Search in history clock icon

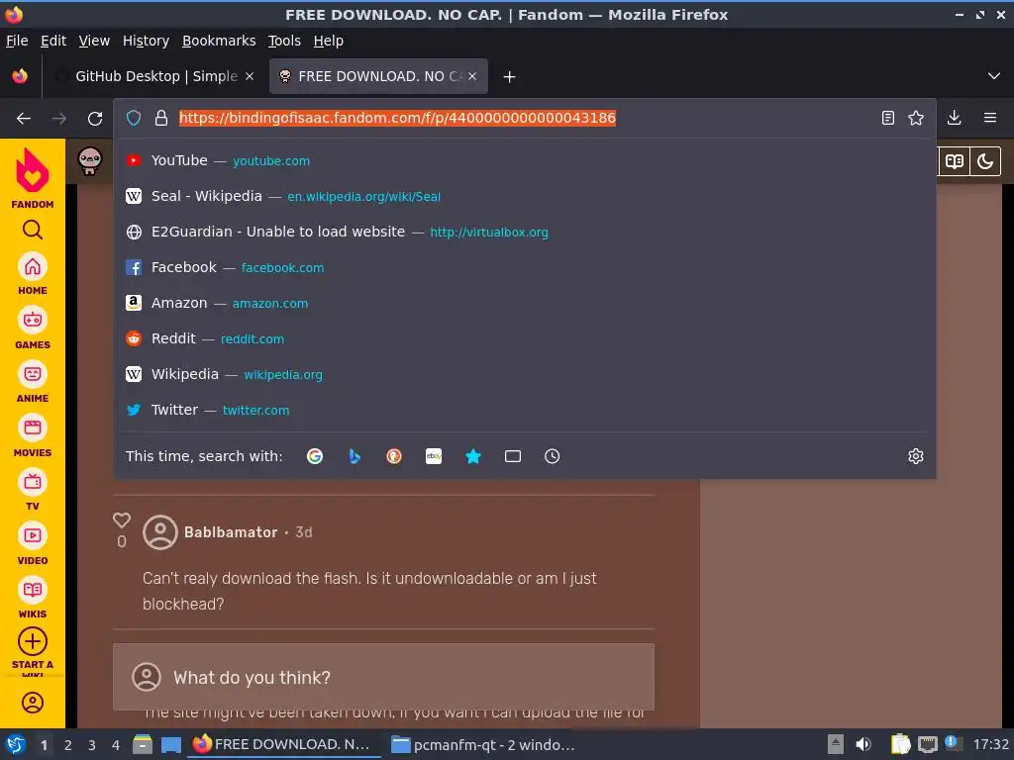(553, 456)
